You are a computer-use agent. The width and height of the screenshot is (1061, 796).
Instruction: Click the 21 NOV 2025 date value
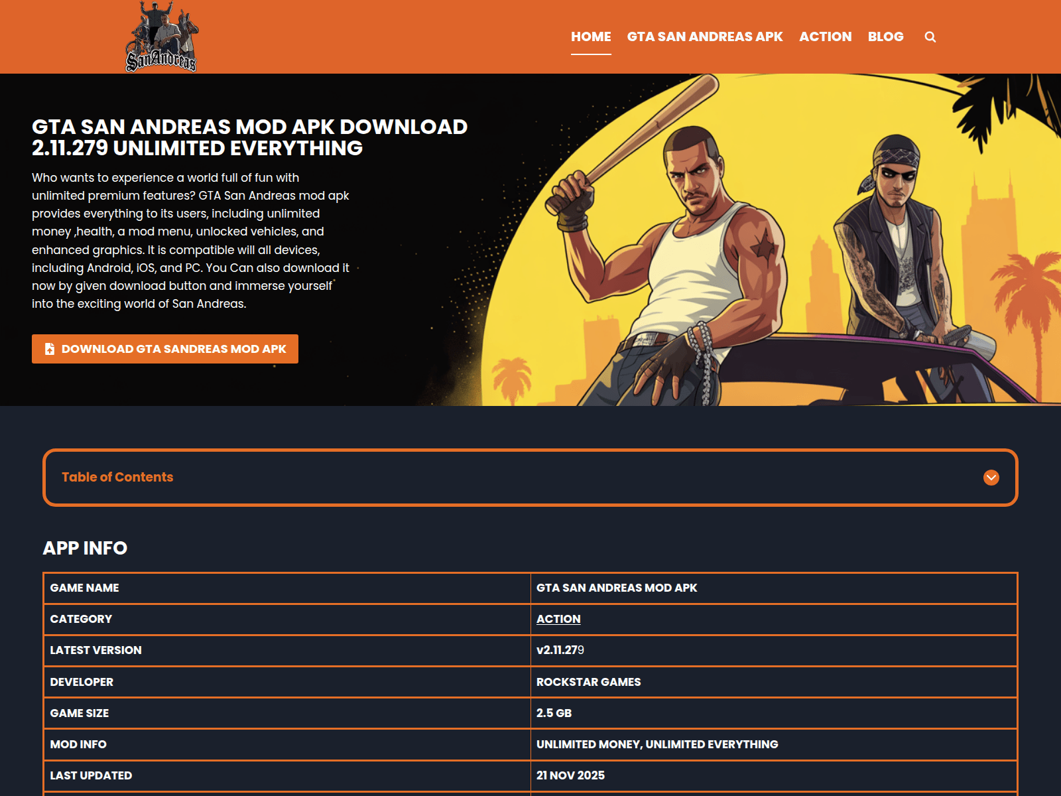point(570,775)
